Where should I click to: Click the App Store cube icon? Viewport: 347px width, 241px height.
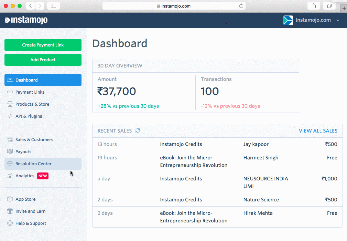pos(10,199)
